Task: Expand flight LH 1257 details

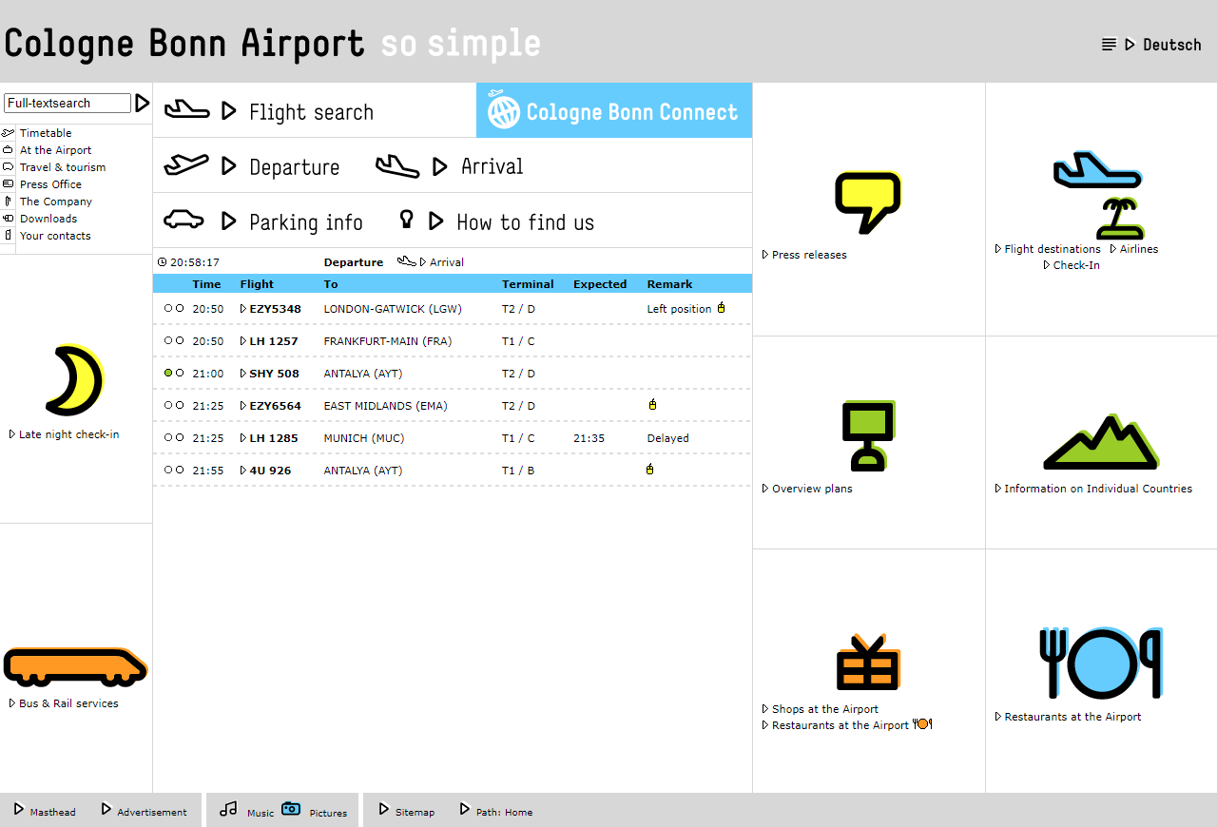Action: [x=243, y=341]
